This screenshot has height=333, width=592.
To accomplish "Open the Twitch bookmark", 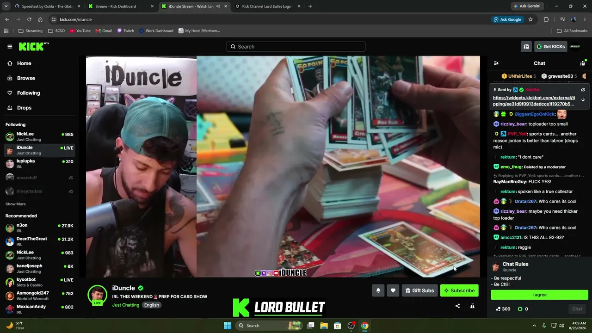I will pyautogui.click(x=125, y=31).
